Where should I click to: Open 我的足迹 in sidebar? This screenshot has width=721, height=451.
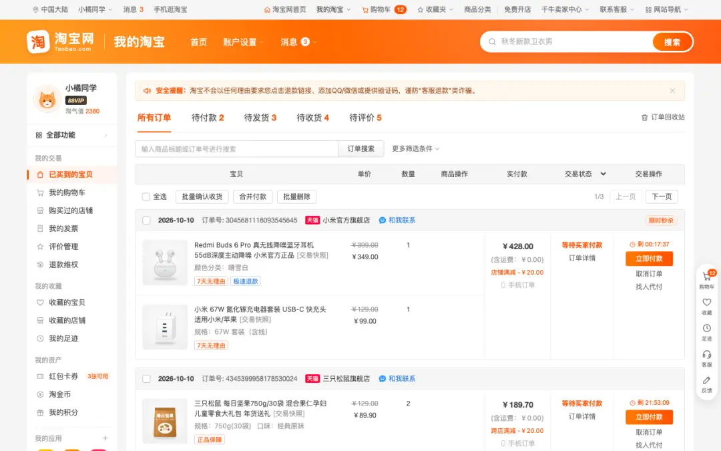63,338
